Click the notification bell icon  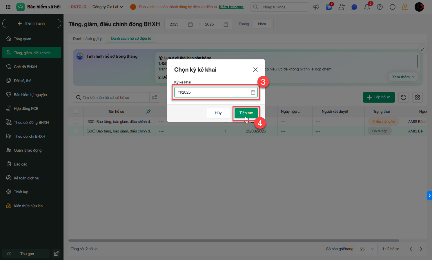point(367,7)
